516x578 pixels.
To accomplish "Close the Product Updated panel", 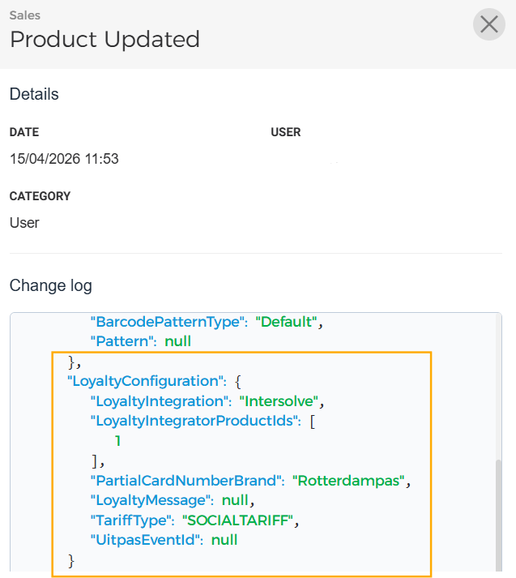I will pyautogui.click(x=488, y=25).
